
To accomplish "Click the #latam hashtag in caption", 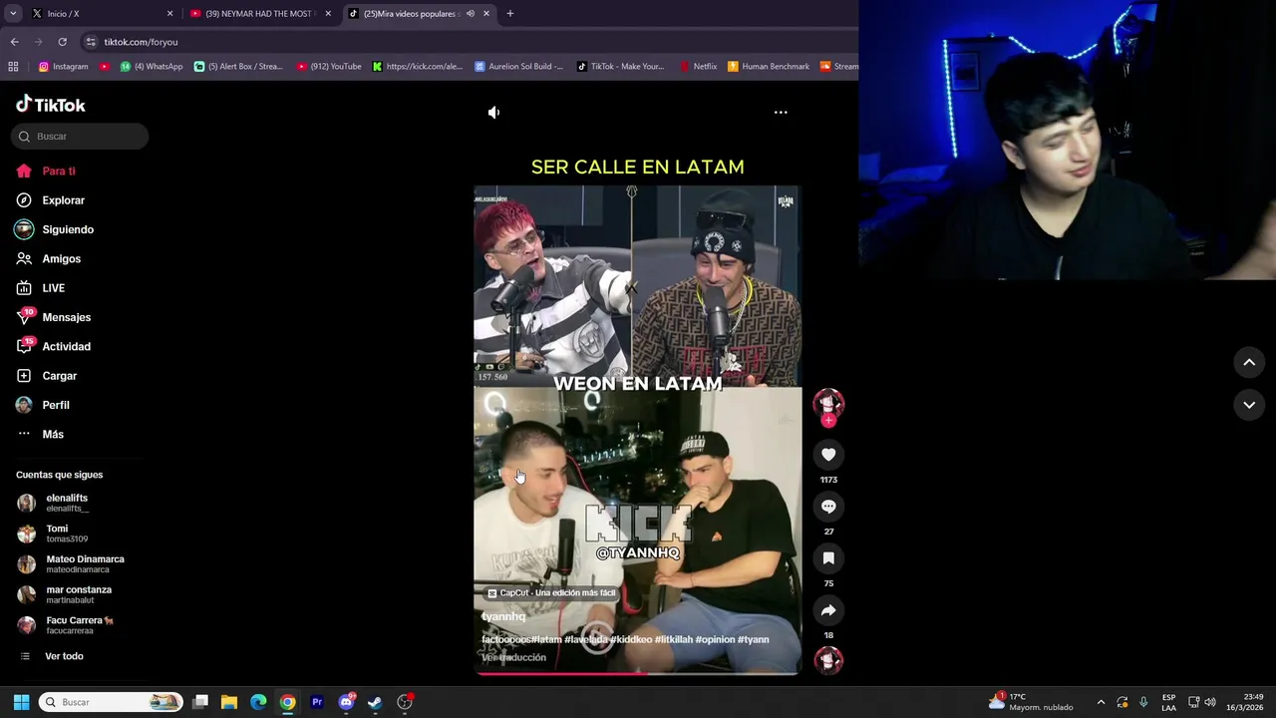I will [546, 640].
